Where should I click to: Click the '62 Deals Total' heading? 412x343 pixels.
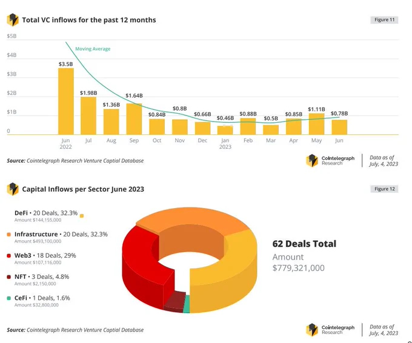[x=304, y=244]
